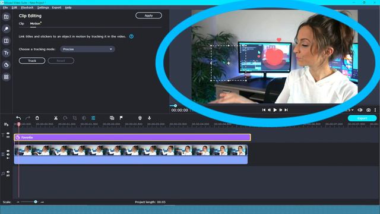Step back one frame in preview

pos(269,110)
